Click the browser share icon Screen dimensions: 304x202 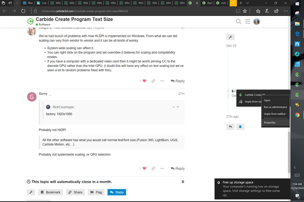click(x=276, y=11)
